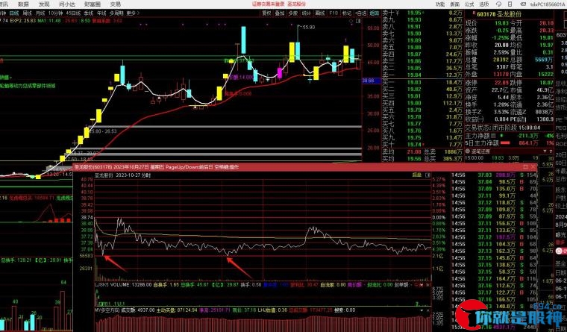Open the 选项 menu
The width and height of the screenshot is (567, 332).
point(484,4)
